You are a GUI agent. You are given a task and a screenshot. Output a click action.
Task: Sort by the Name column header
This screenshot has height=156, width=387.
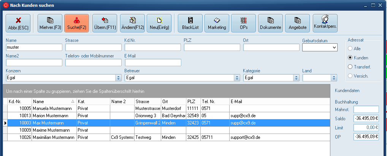tap(53, 102)
